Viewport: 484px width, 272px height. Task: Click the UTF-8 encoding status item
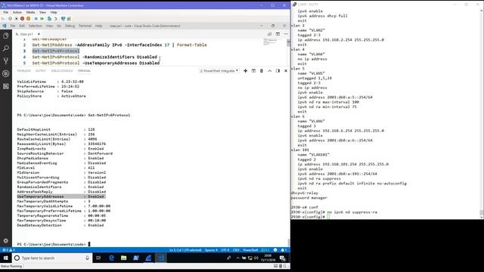tap(225, 250)
